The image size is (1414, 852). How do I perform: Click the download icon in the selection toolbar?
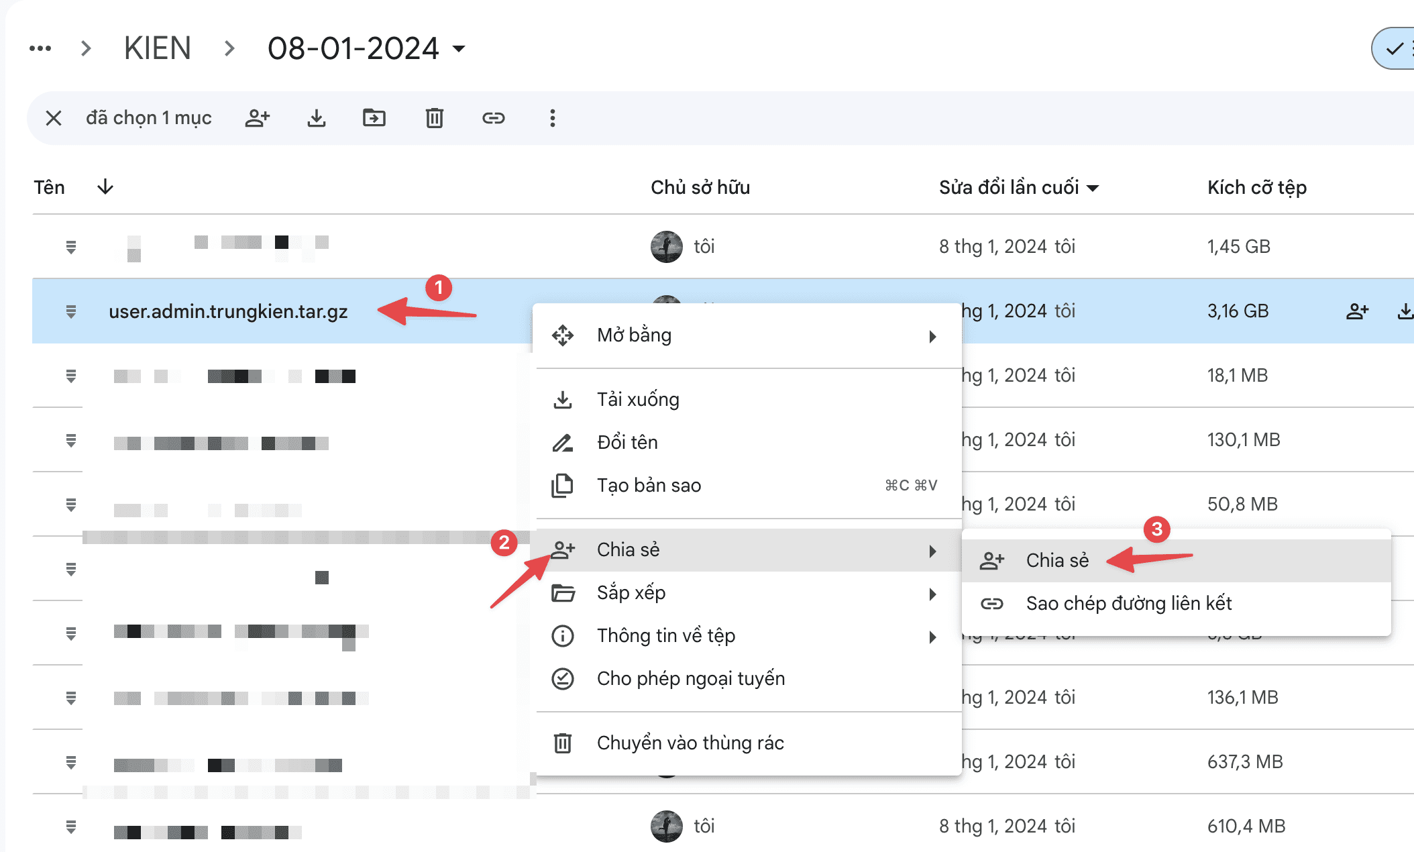316,118
